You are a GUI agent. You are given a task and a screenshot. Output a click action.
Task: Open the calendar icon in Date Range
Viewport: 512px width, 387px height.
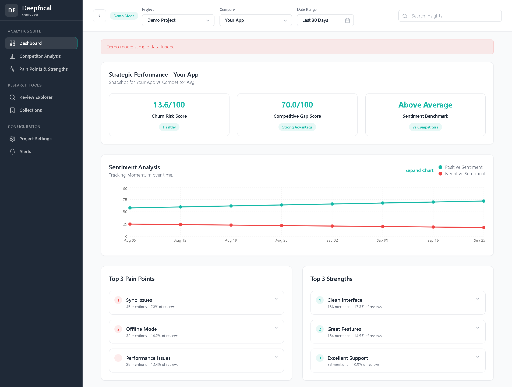347,20
